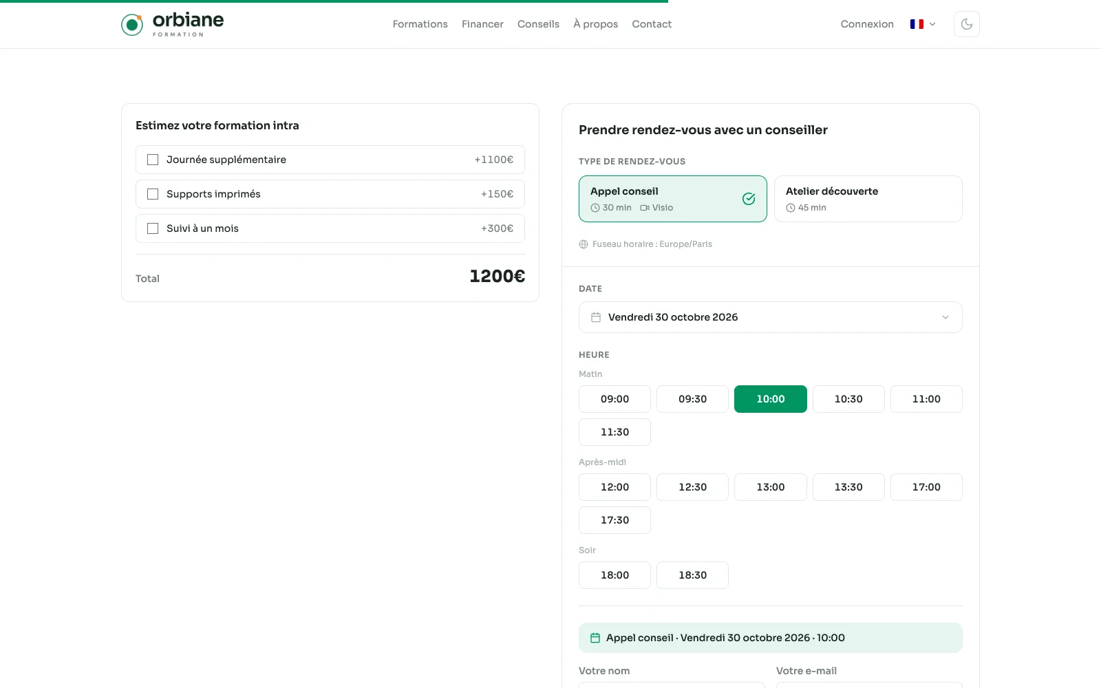Click the Orbiane Formation logo
This screenshot has height=688, width=1101.
click(172, 24)
